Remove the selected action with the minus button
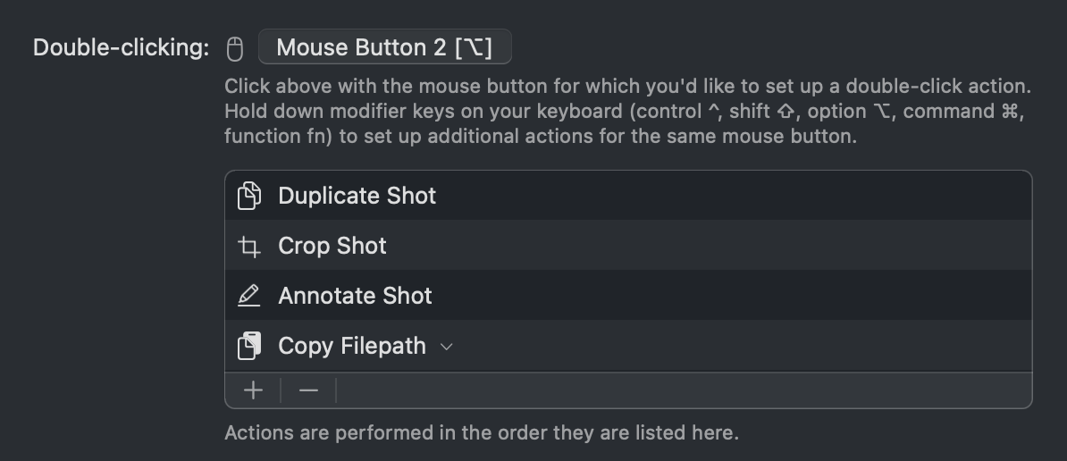This screenshot has width=1067, height=461. (308, 390)
